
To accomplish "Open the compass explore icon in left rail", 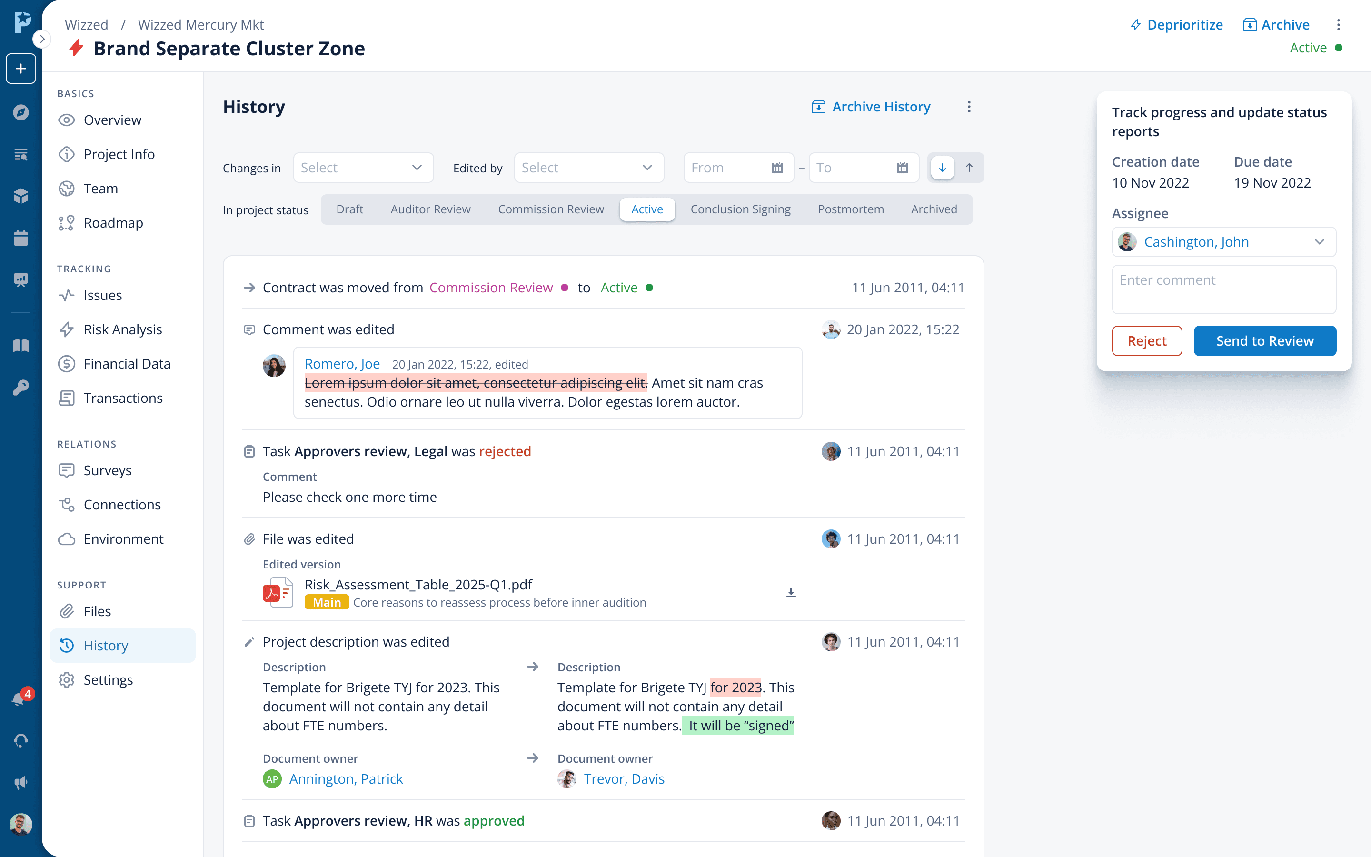I will 21,112.
